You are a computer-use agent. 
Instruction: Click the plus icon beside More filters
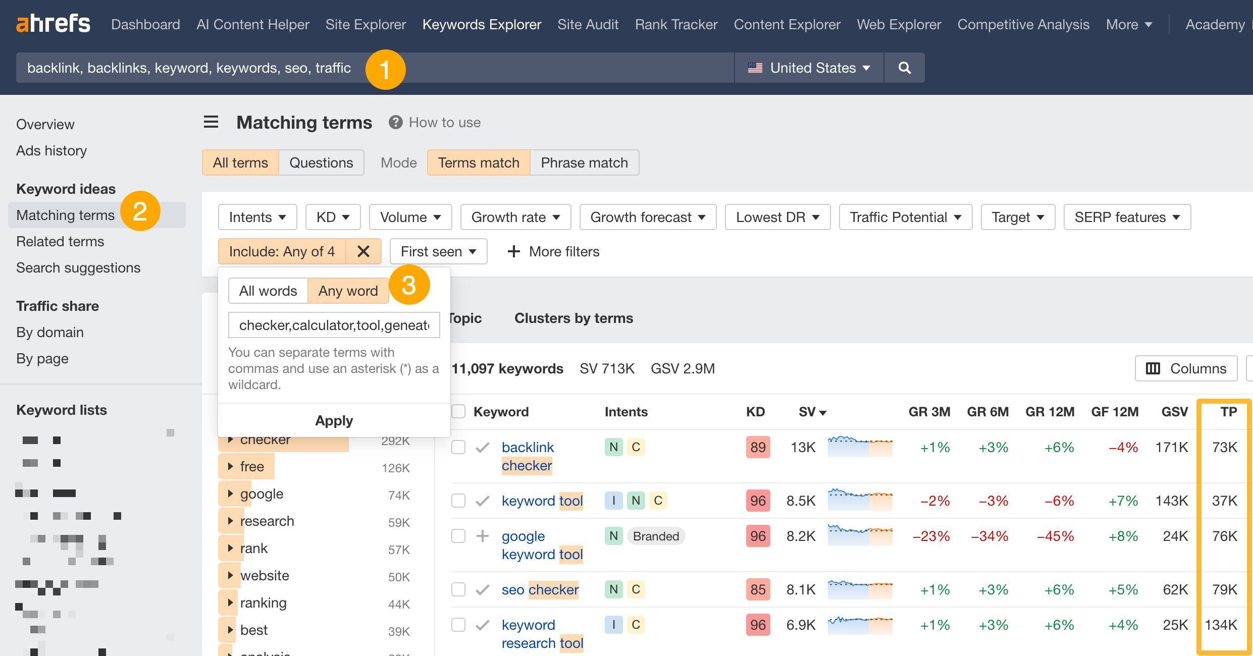pos(513,251)
